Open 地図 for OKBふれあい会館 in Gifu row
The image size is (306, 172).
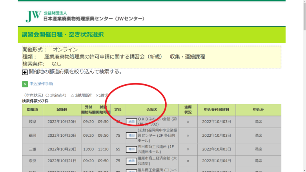[131, 122]
